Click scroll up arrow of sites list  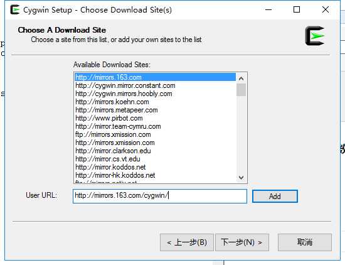(241, 78)
